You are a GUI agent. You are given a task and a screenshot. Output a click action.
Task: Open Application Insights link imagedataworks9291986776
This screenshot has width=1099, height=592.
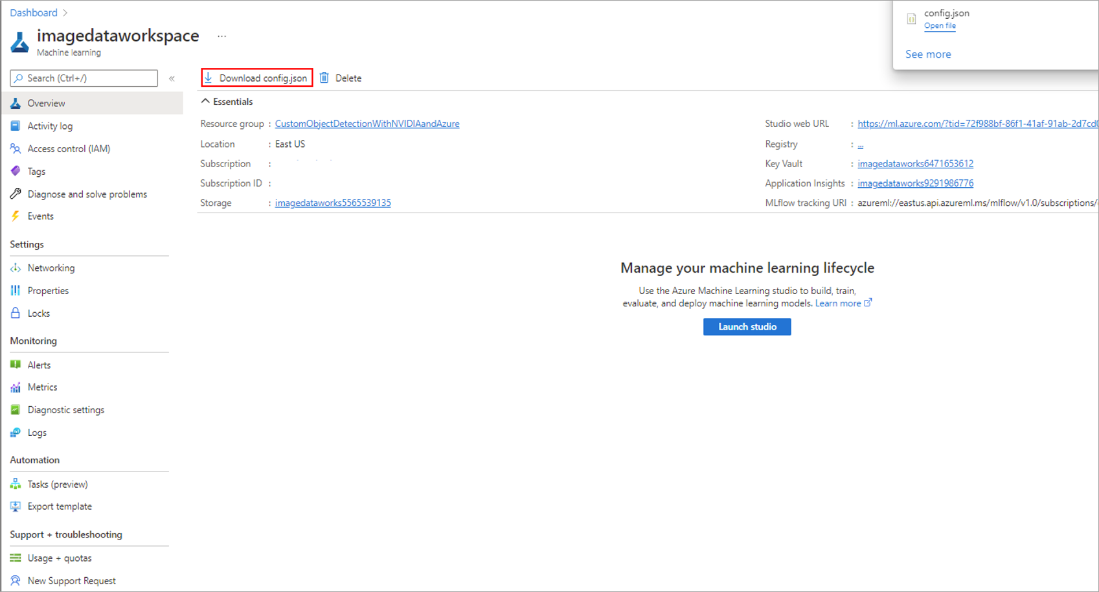(x=916, y=183)
